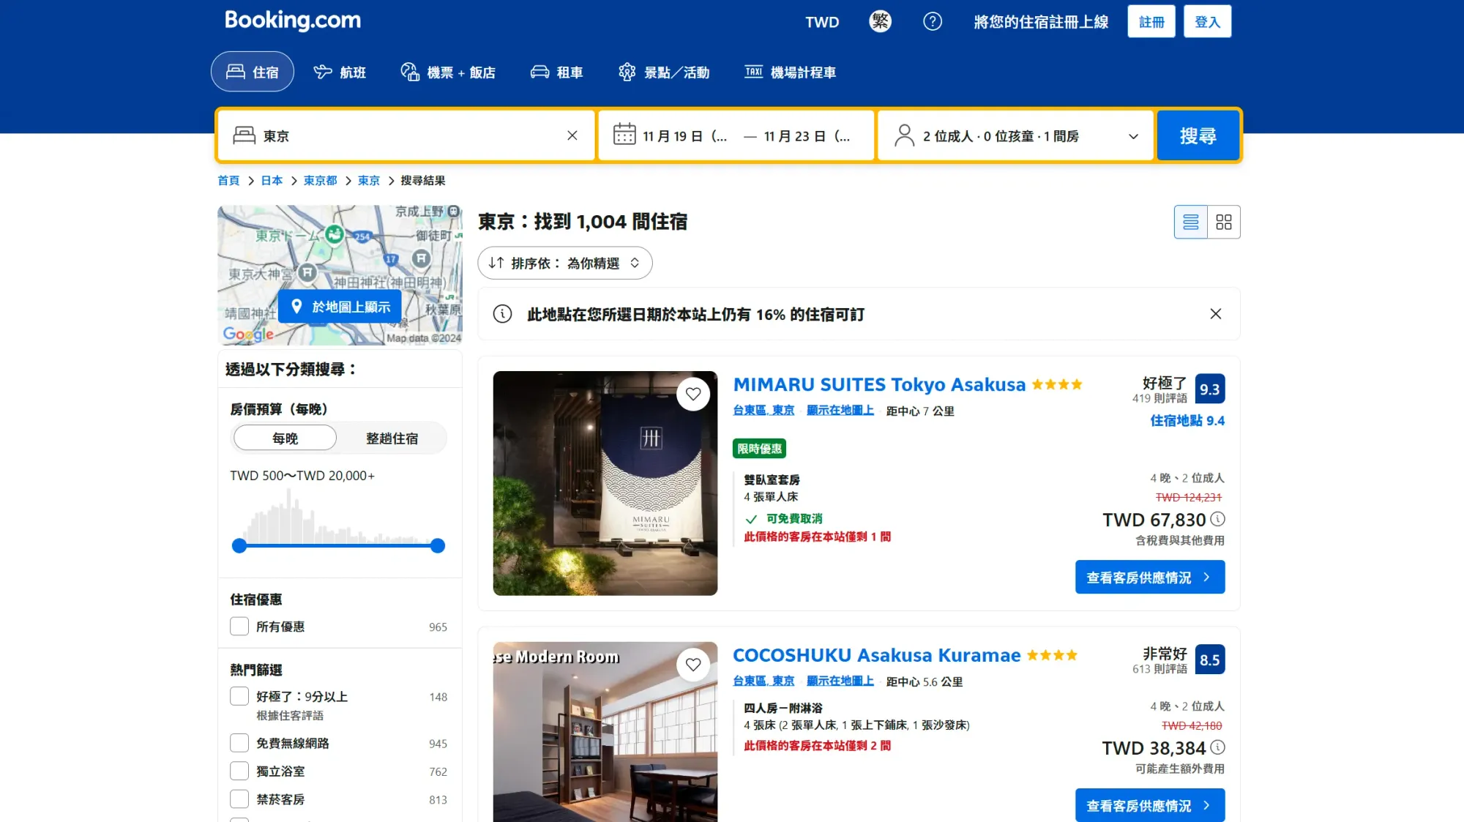Screen dimensions: 1464x822
Task: Click the 8.5 review score badge
Action: 1209,660
